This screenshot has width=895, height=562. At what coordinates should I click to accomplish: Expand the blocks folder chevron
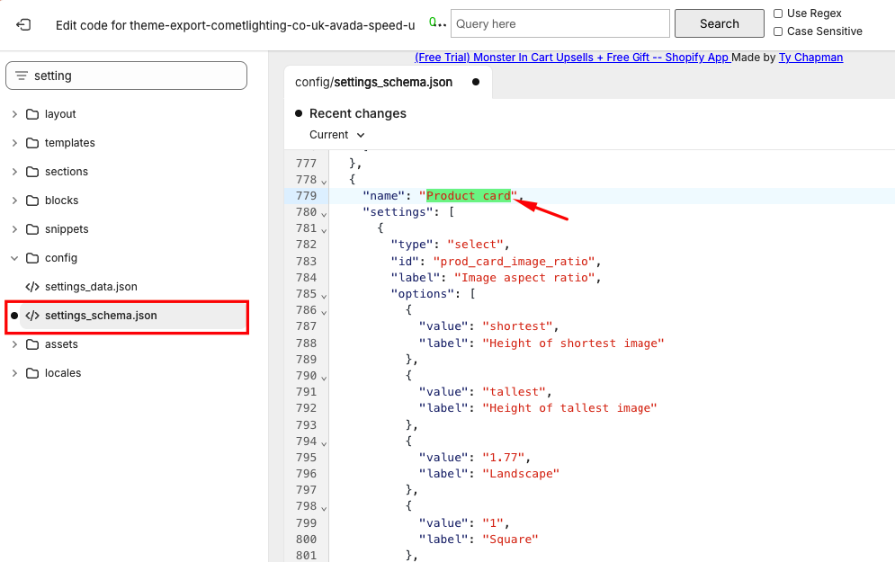tap(14, 201)
